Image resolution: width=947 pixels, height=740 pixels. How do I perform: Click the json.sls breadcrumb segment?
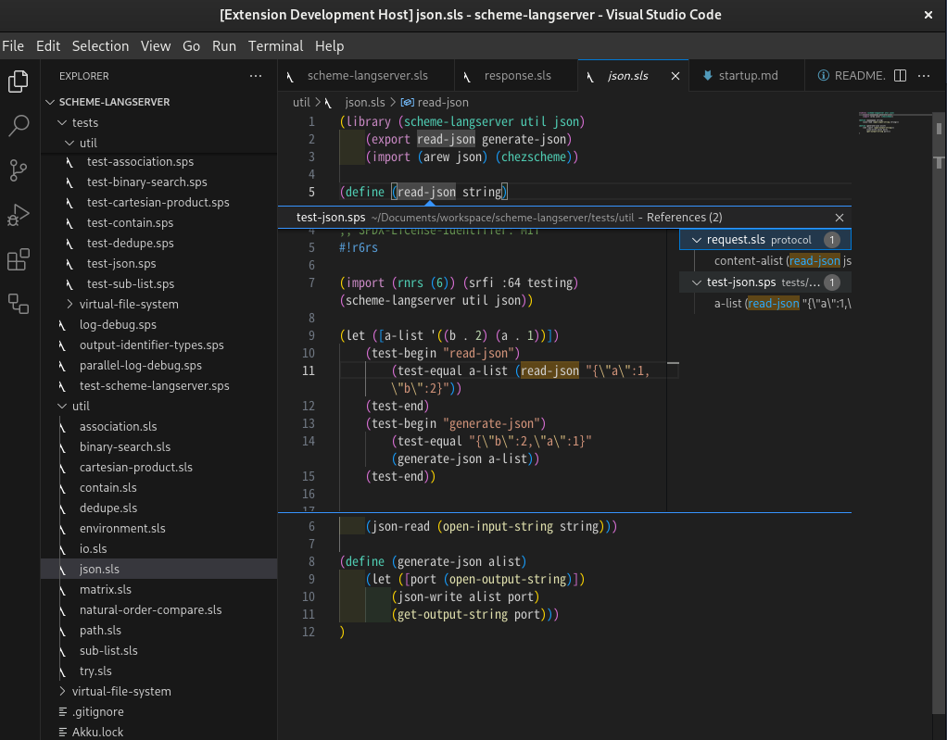(365, 103)
